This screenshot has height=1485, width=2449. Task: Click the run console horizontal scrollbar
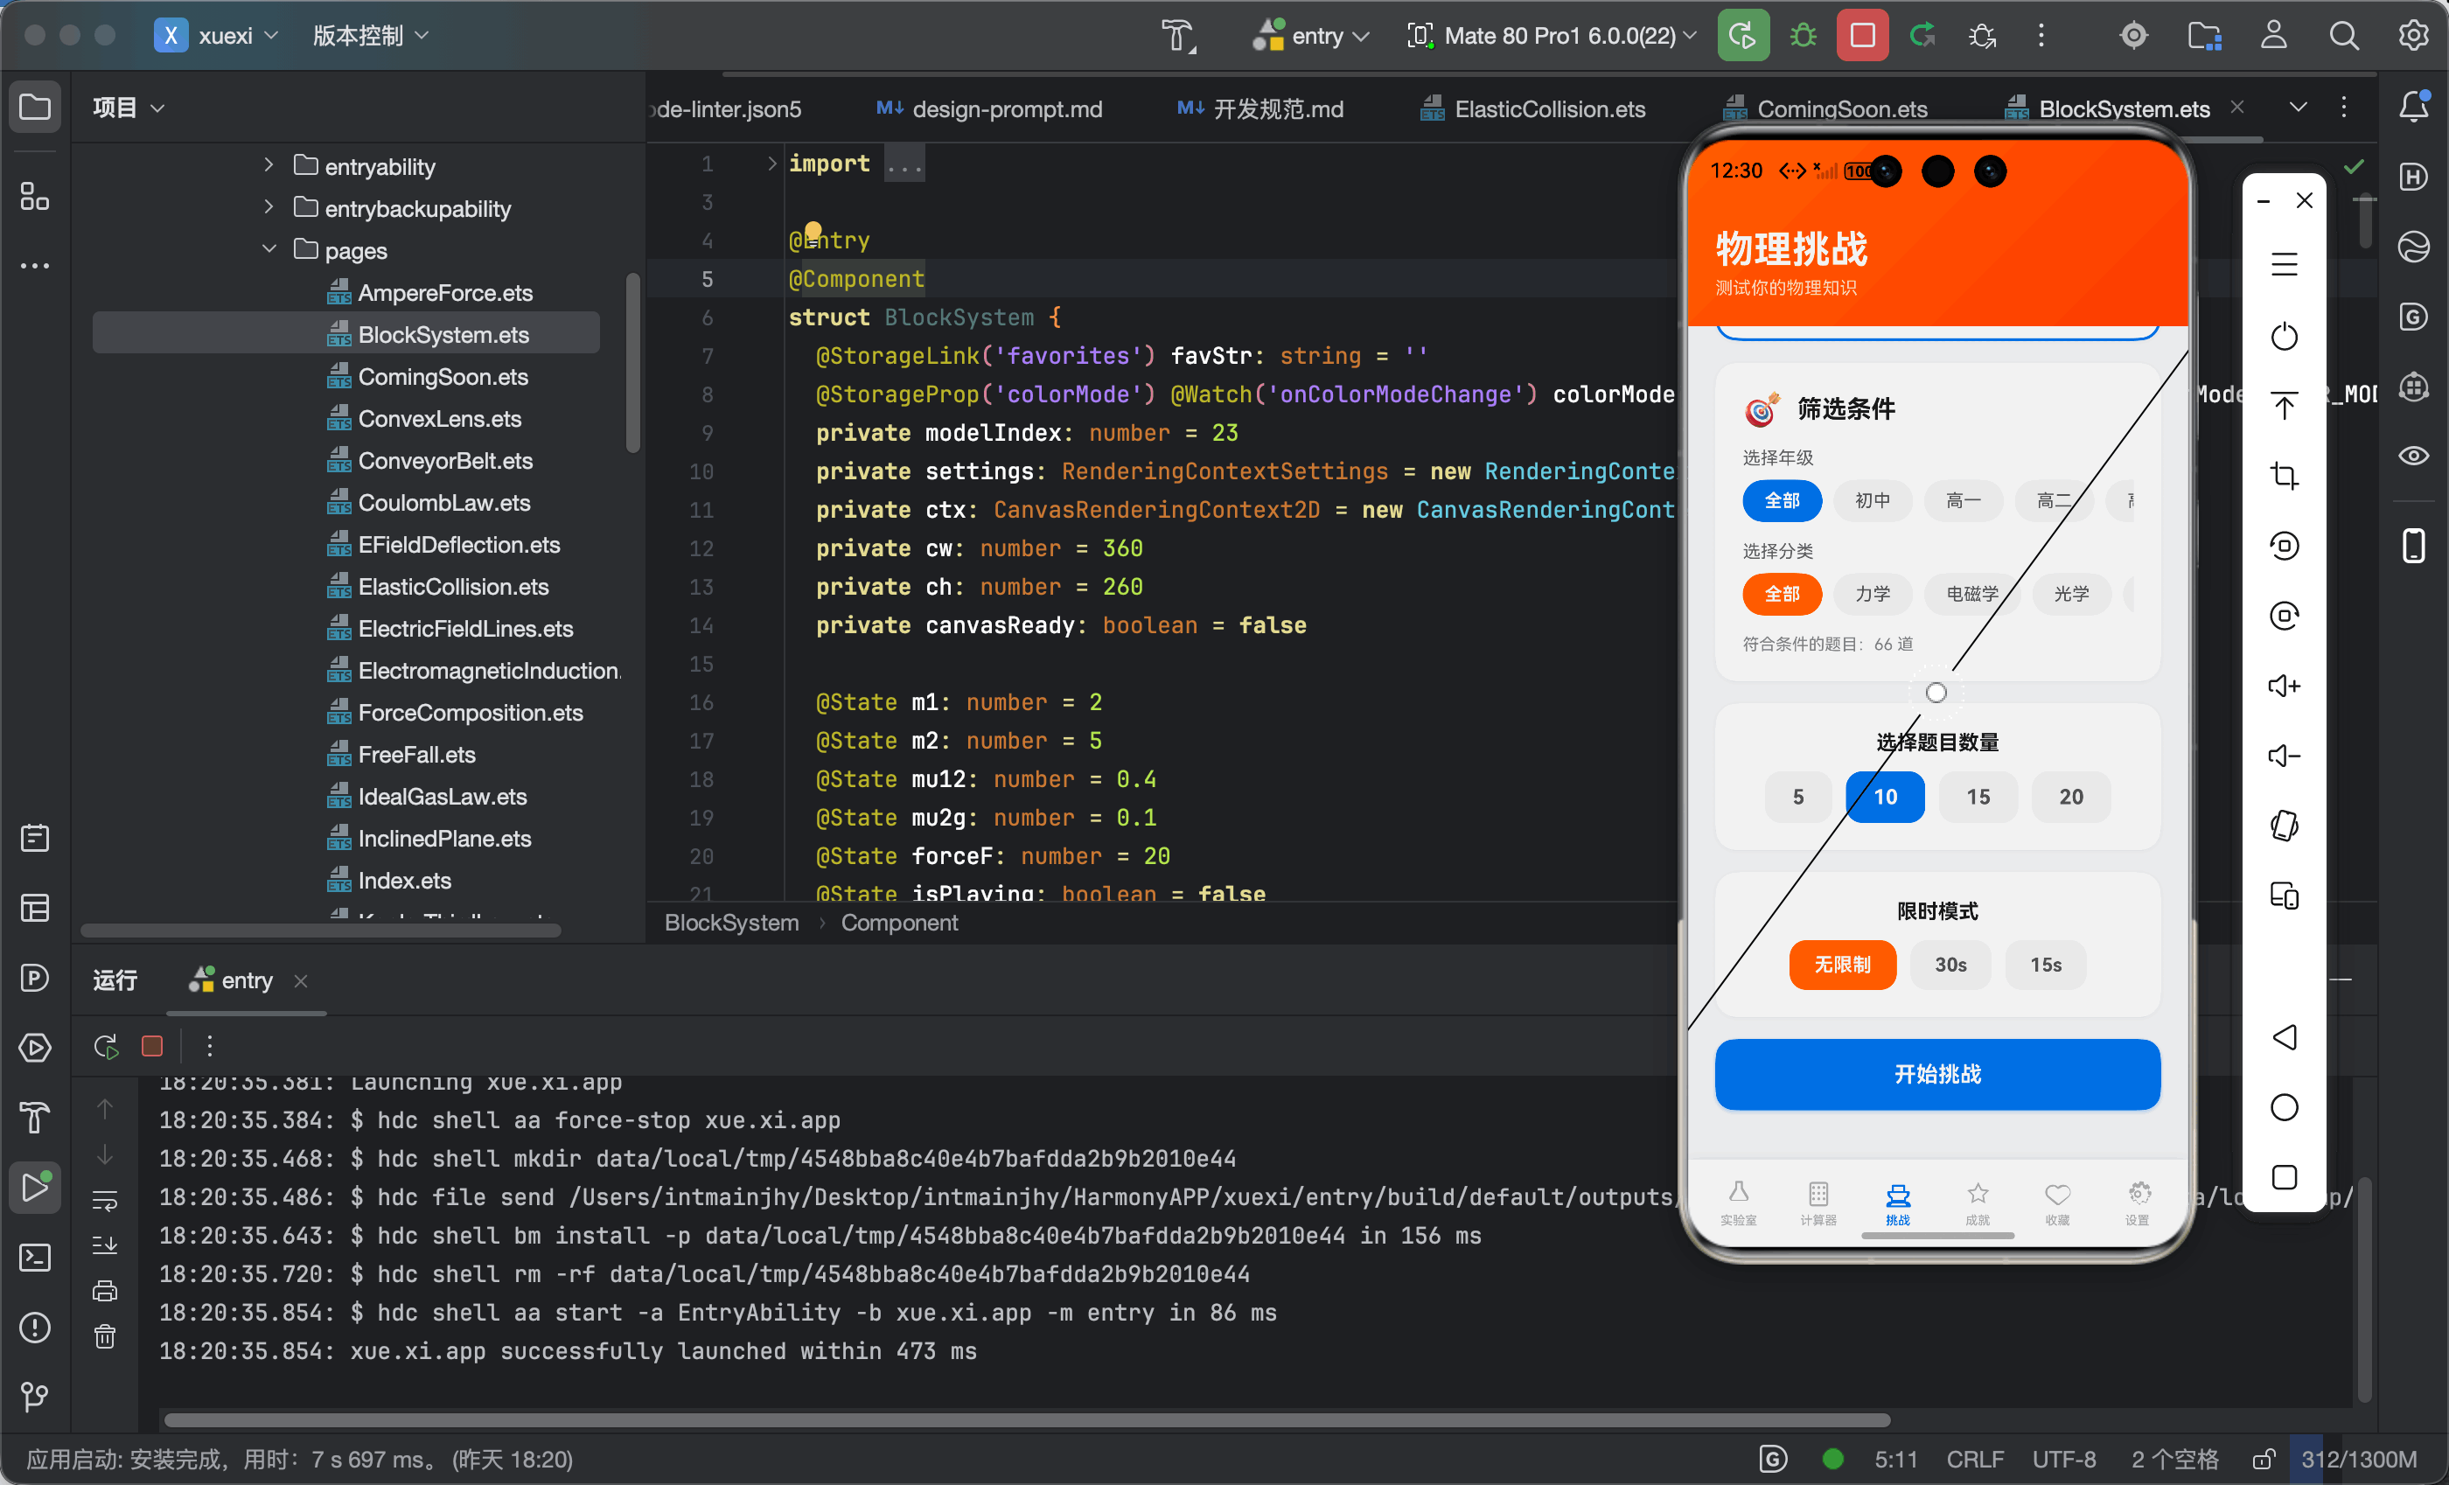(1026, 1419)
